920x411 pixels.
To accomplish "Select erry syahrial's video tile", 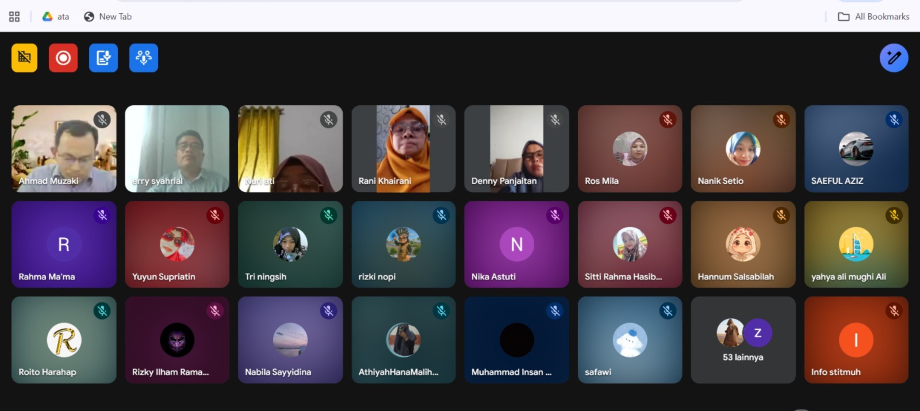I will [x=177, y=148].
